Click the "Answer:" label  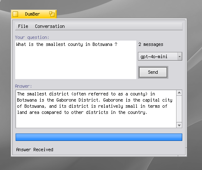click(23, 86)
